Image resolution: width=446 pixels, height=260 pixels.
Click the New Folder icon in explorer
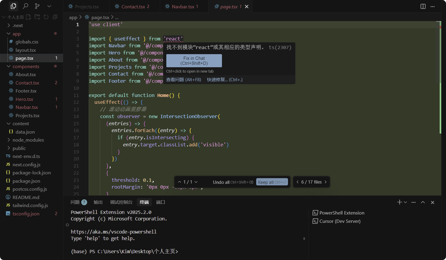point(37,17)
